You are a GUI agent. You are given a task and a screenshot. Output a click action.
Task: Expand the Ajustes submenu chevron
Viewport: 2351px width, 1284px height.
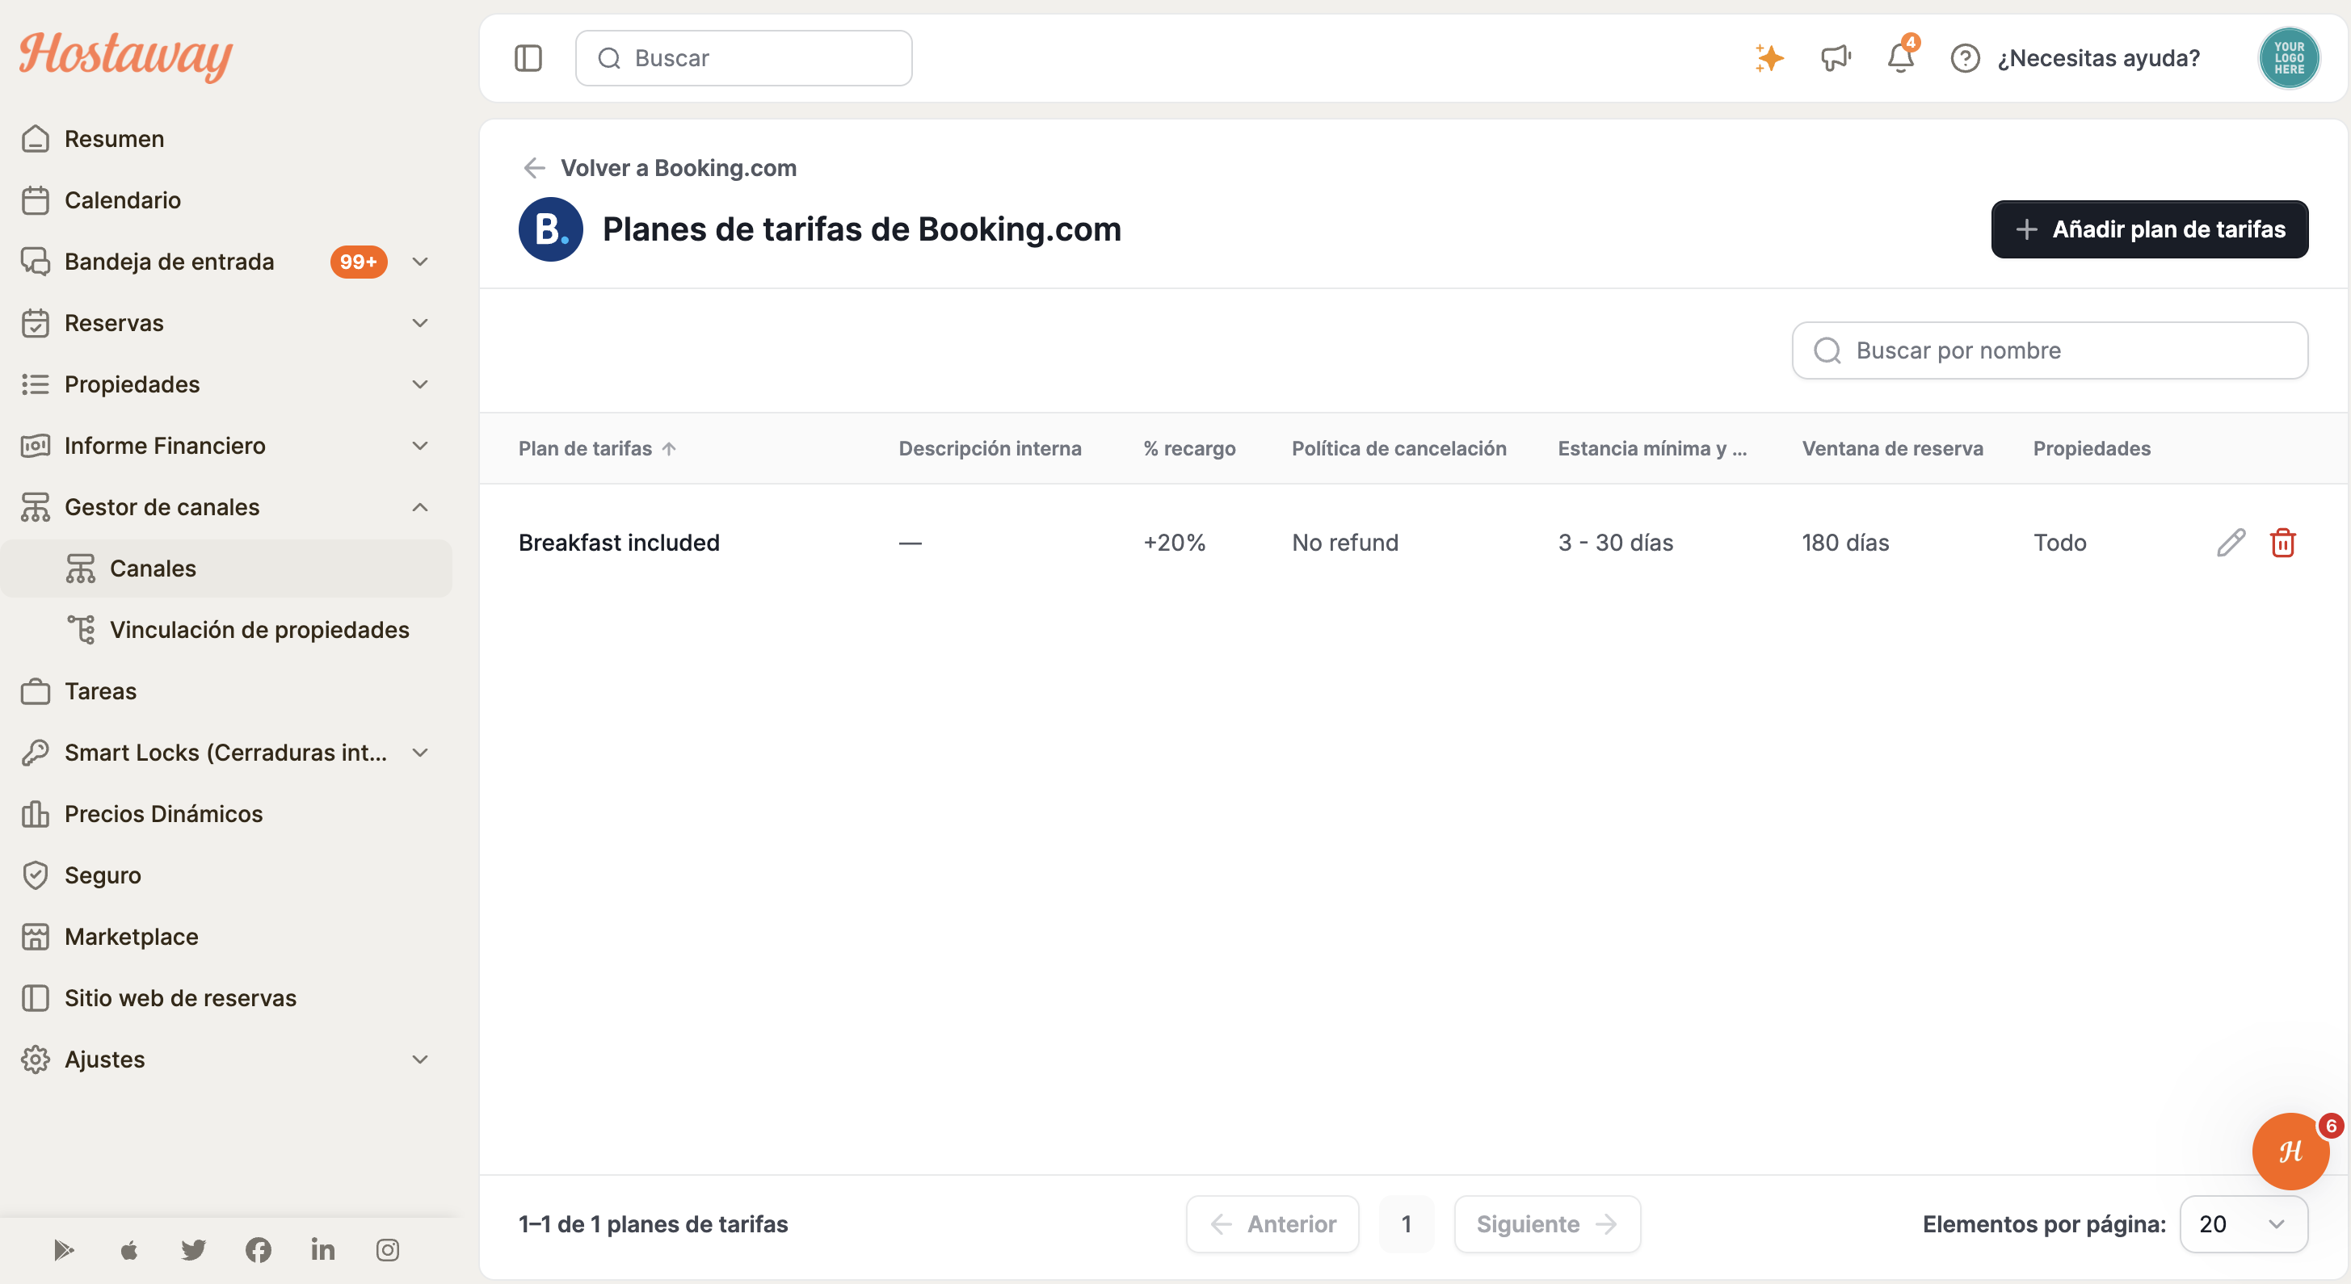tap(420, 1059)
